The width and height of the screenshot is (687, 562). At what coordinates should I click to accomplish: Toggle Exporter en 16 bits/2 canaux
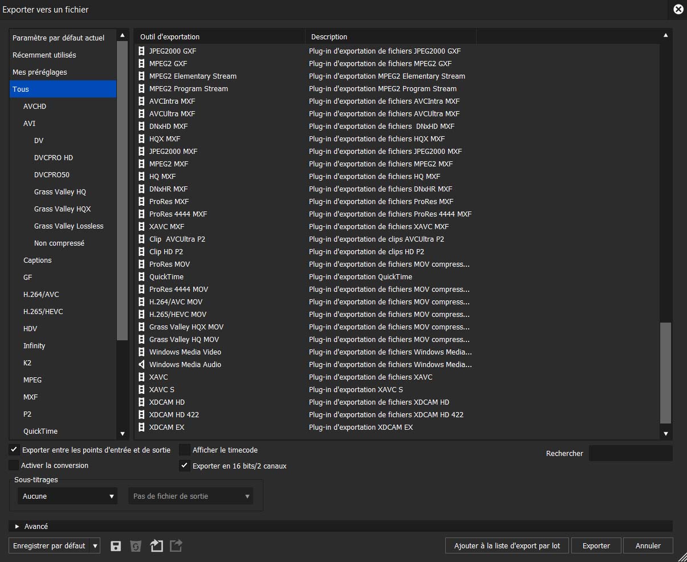pyautogui.click(x=185, y=466)
